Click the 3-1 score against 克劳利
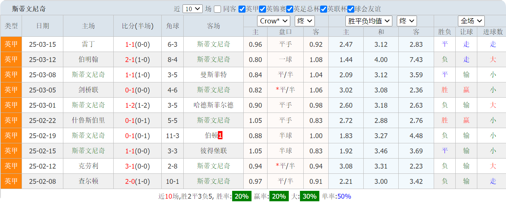Viewport: 506px width, 202px height. 130,166
